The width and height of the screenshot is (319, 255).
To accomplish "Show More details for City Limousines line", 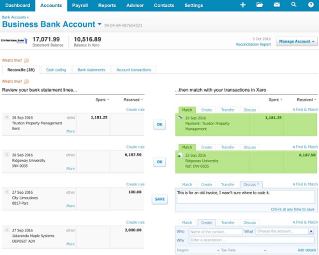I will pyautogui.click(x=70, y=206).
